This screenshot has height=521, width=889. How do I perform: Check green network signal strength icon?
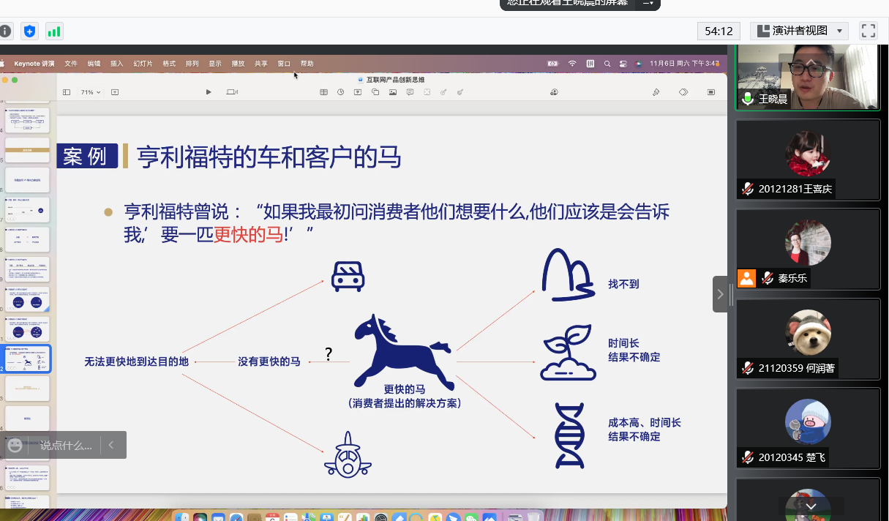[x=54, y=31]
